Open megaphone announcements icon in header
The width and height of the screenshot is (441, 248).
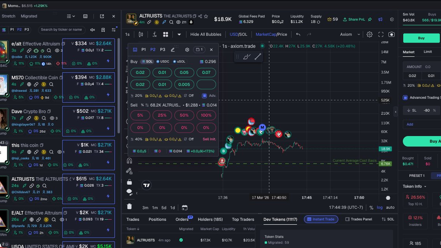[x=380, y=19]
